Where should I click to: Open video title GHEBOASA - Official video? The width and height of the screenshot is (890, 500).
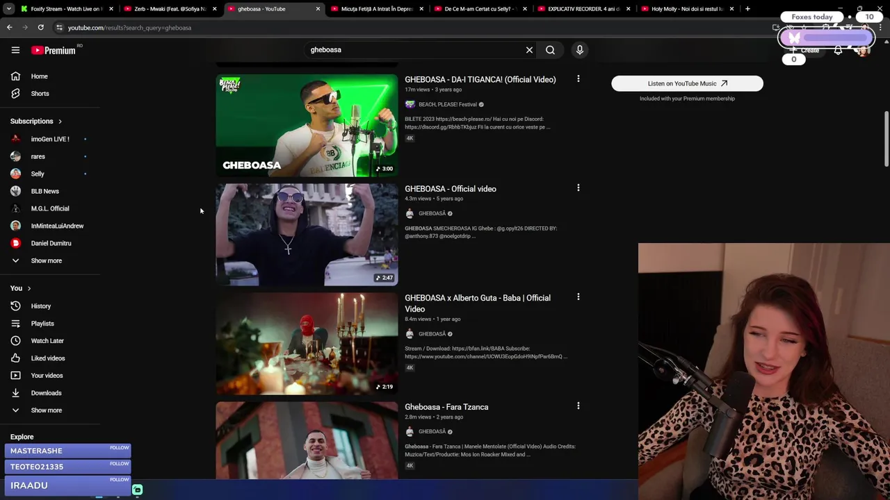click(451, 189)
